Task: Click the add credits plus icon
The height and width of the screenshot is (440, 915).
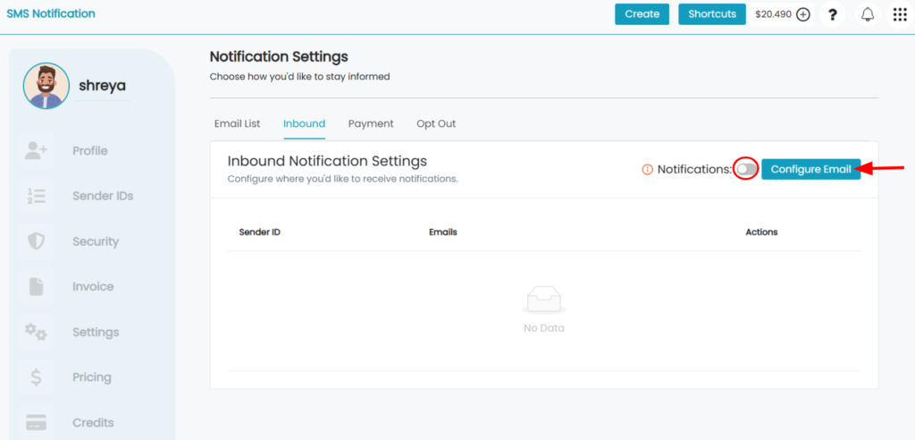Action: tap(803, 14)
